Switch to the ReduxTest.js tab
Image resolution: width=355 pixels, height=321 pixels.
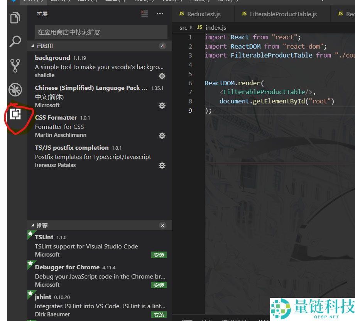[x=203, y=14]
